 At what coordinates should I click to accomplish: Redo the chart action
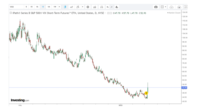pos(111,7)
